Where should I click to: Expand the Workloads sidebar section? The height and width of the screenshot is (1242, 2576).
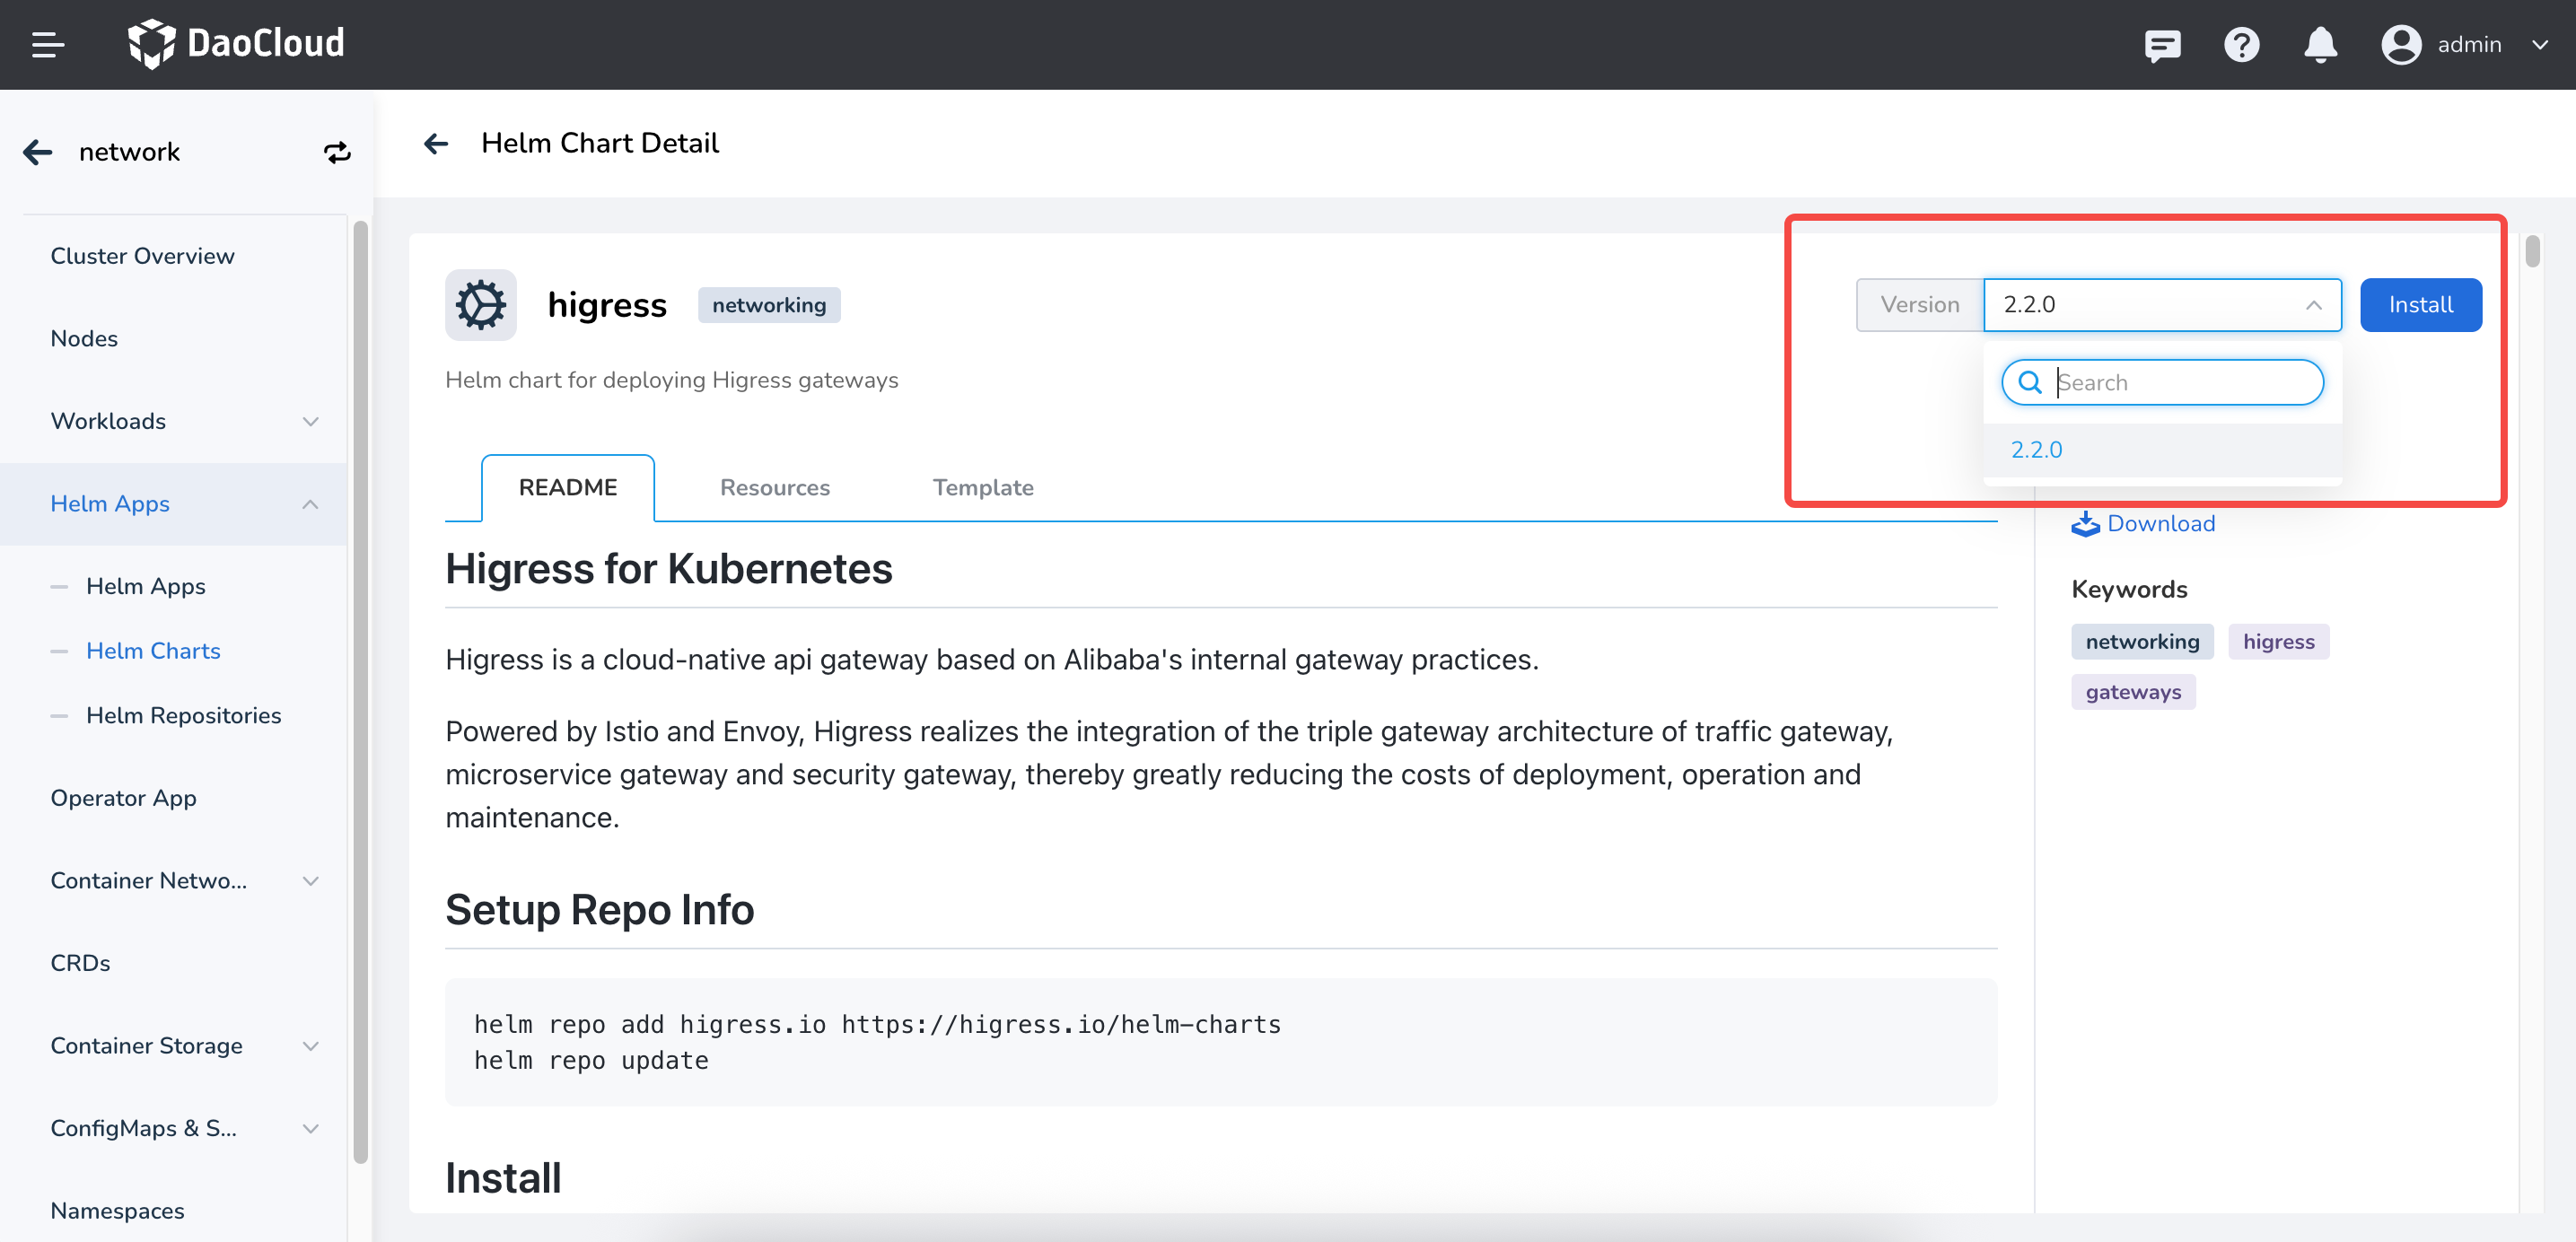pos(310,421)
